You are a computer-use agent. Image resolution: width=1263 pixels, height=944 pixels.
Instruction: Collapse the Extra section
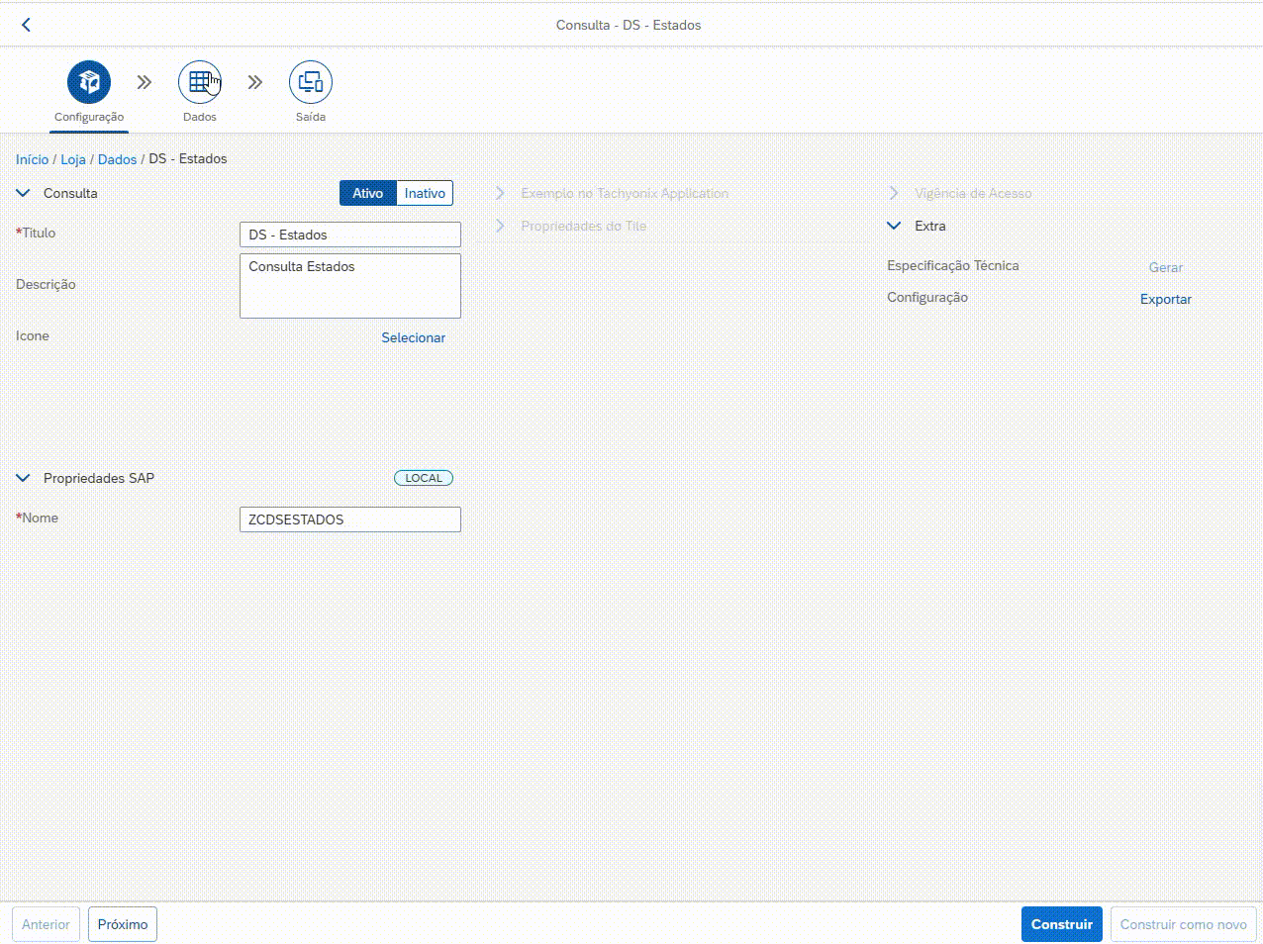(894, 226)
